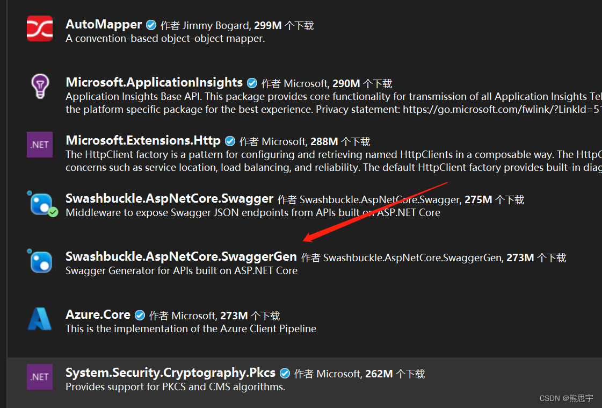Click the verified badge next to AutoMapper
602x408 pixels.
[151, 25]
